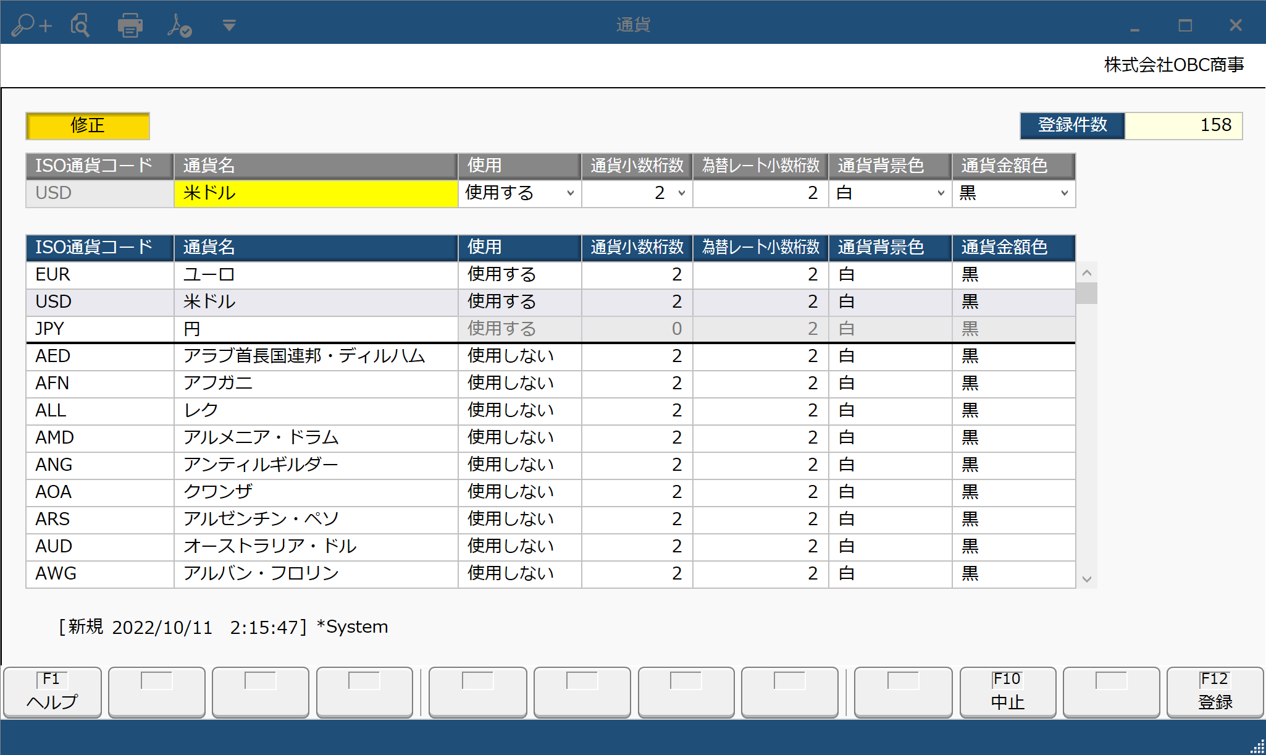
Task: Click the scrollbar down arrow
Action: pyautogui.click(x=1087, y=579)
